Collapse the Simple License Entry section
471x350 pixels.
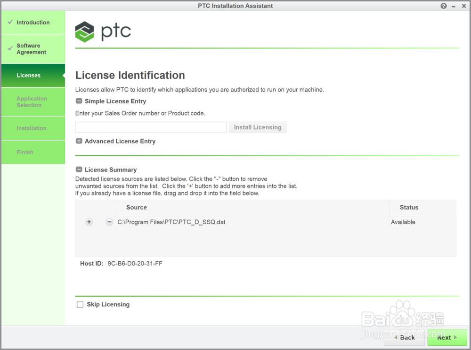tap(79, 101)
